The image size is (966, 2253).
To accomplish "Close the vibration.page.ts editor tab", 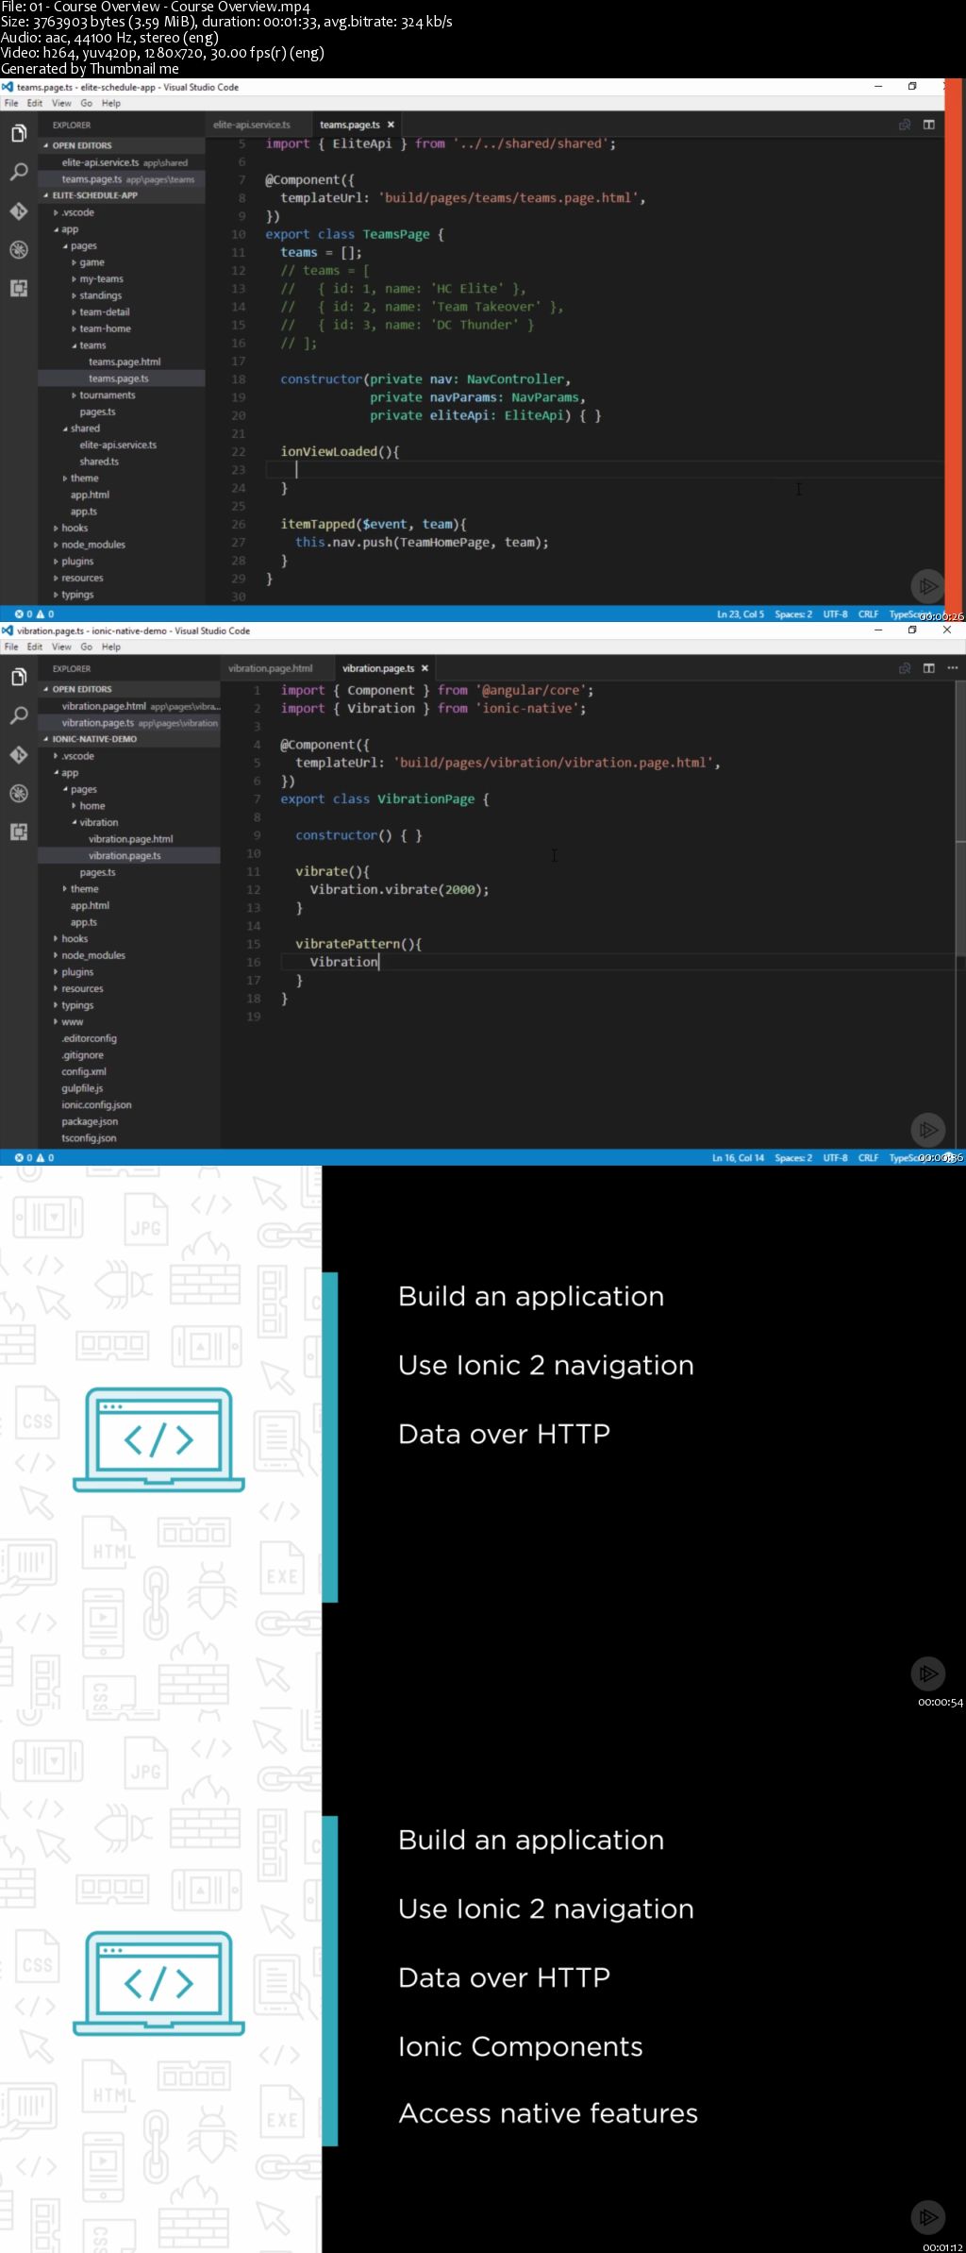I will coord(425,668).
